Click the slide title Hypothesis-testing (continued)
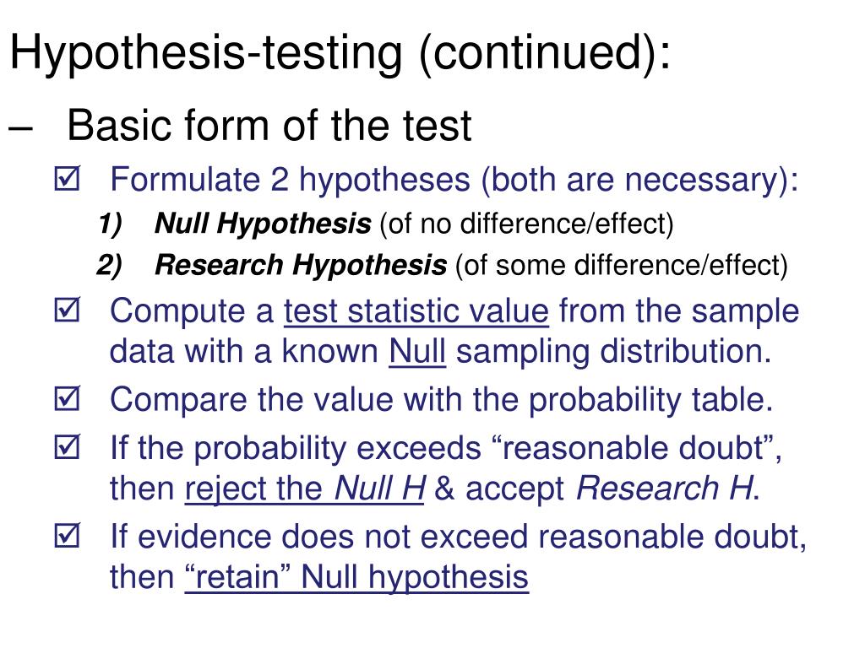This screenshot has height=648, width=865. click(340, 53)
